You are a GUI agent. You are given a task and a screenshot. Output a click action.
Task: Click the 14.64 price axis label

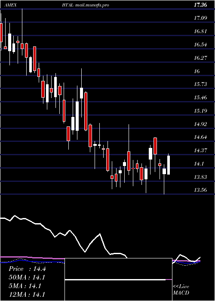pyautogui.click(x=201, y=137)
